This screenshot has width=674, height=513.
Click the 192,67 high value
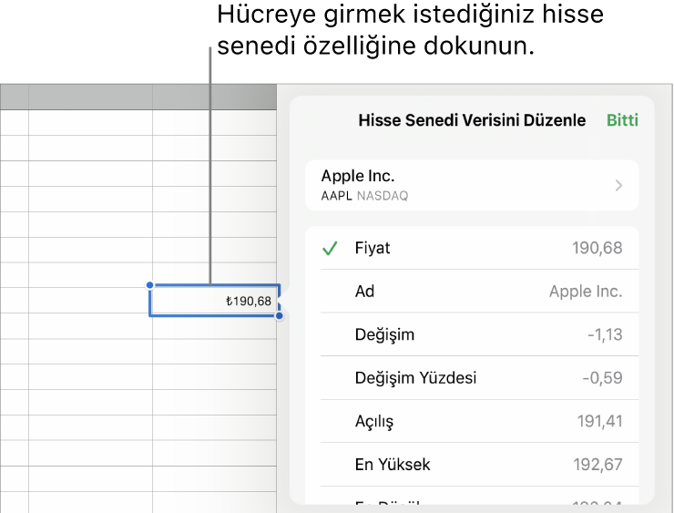[597, 465]
